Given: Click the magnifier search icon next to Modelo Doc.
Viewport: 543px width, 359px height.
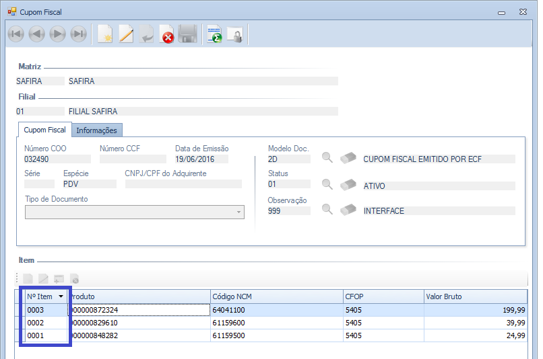Looking at the screenshot, I should pos(327,159).
